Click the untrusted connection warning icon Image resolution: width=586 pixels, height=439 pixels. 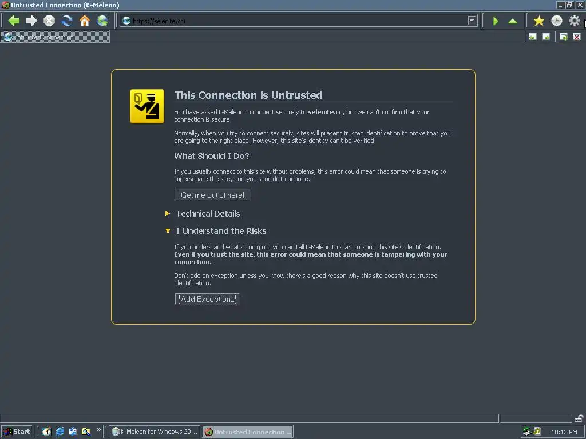[x=147, y=106]
